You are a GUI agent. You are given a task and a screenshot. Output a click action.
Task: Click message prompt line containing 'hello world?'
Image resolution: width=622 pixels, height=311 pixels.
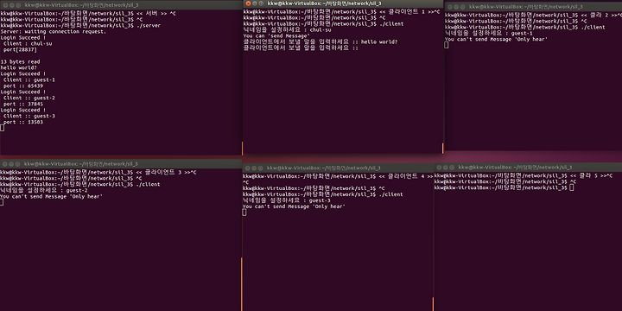click(321, 41)
